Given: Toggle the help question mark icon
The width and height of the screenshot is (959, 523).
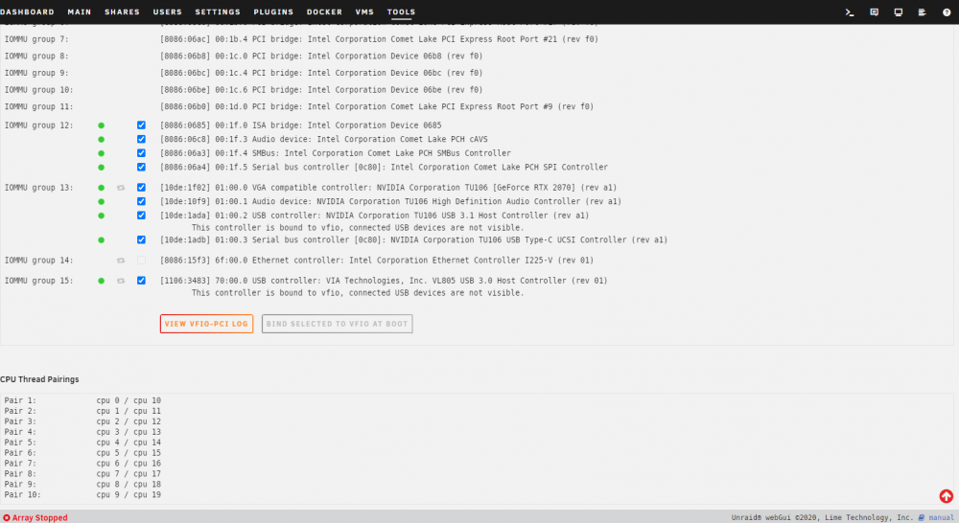Looking at the screenshot, I should [x=947, y=12].
